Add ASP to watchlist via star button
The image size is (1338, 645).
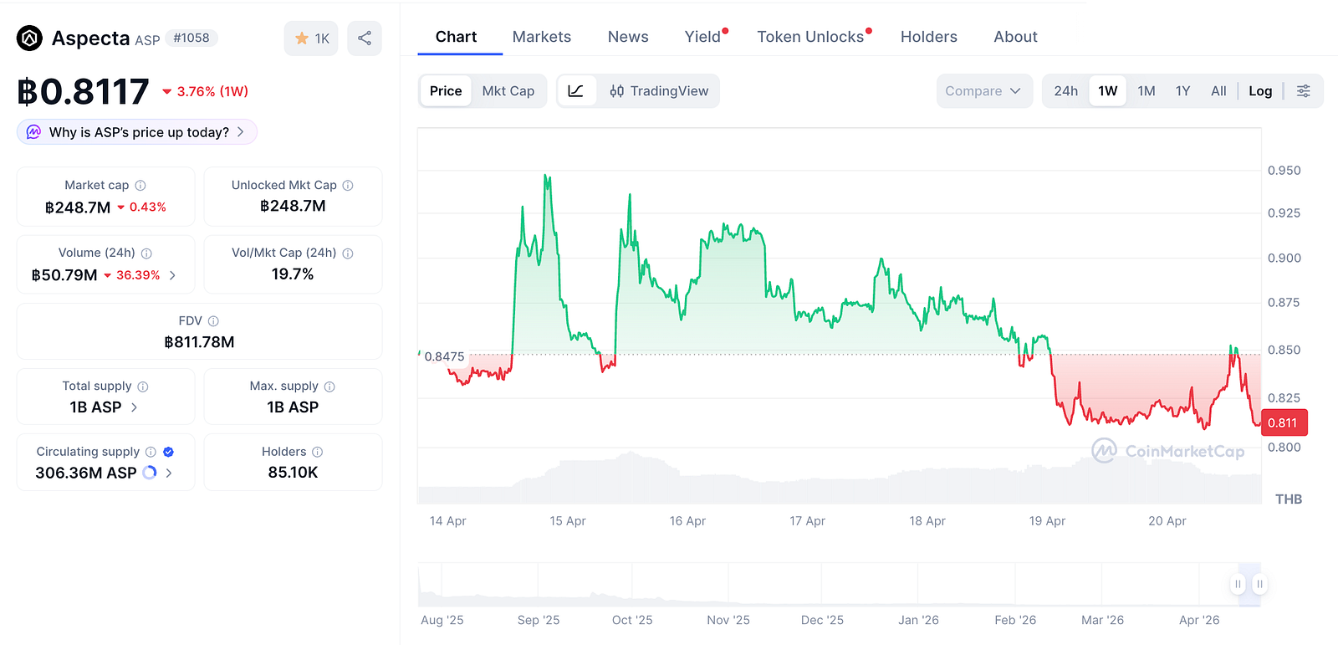click(311, 38)
